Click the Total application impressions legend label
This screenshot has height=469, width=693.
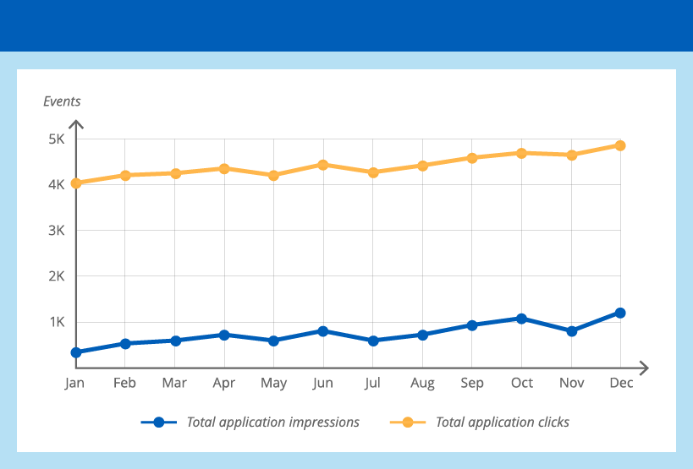(272, 422)
